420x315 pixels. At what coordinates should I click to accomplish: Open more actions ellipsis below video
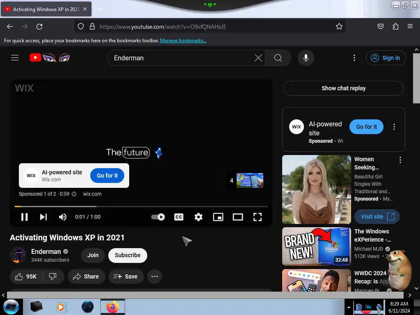(155, 276)
